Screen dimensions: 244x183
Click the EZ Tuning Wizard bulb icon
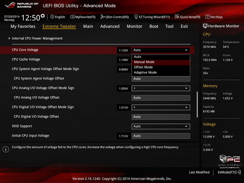point(136,17)
